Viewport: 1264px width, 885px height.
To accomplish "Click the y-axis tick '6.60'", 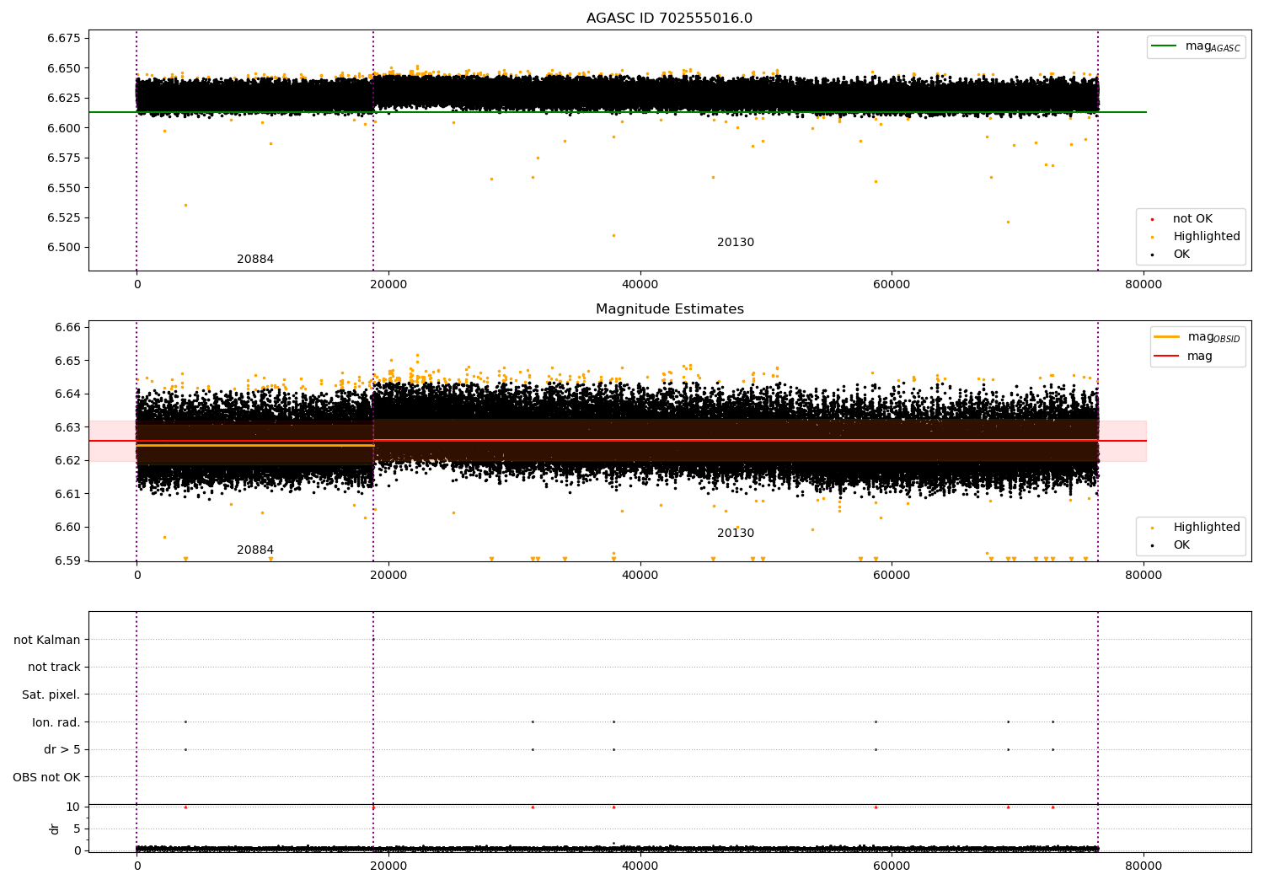I will 67,528.
